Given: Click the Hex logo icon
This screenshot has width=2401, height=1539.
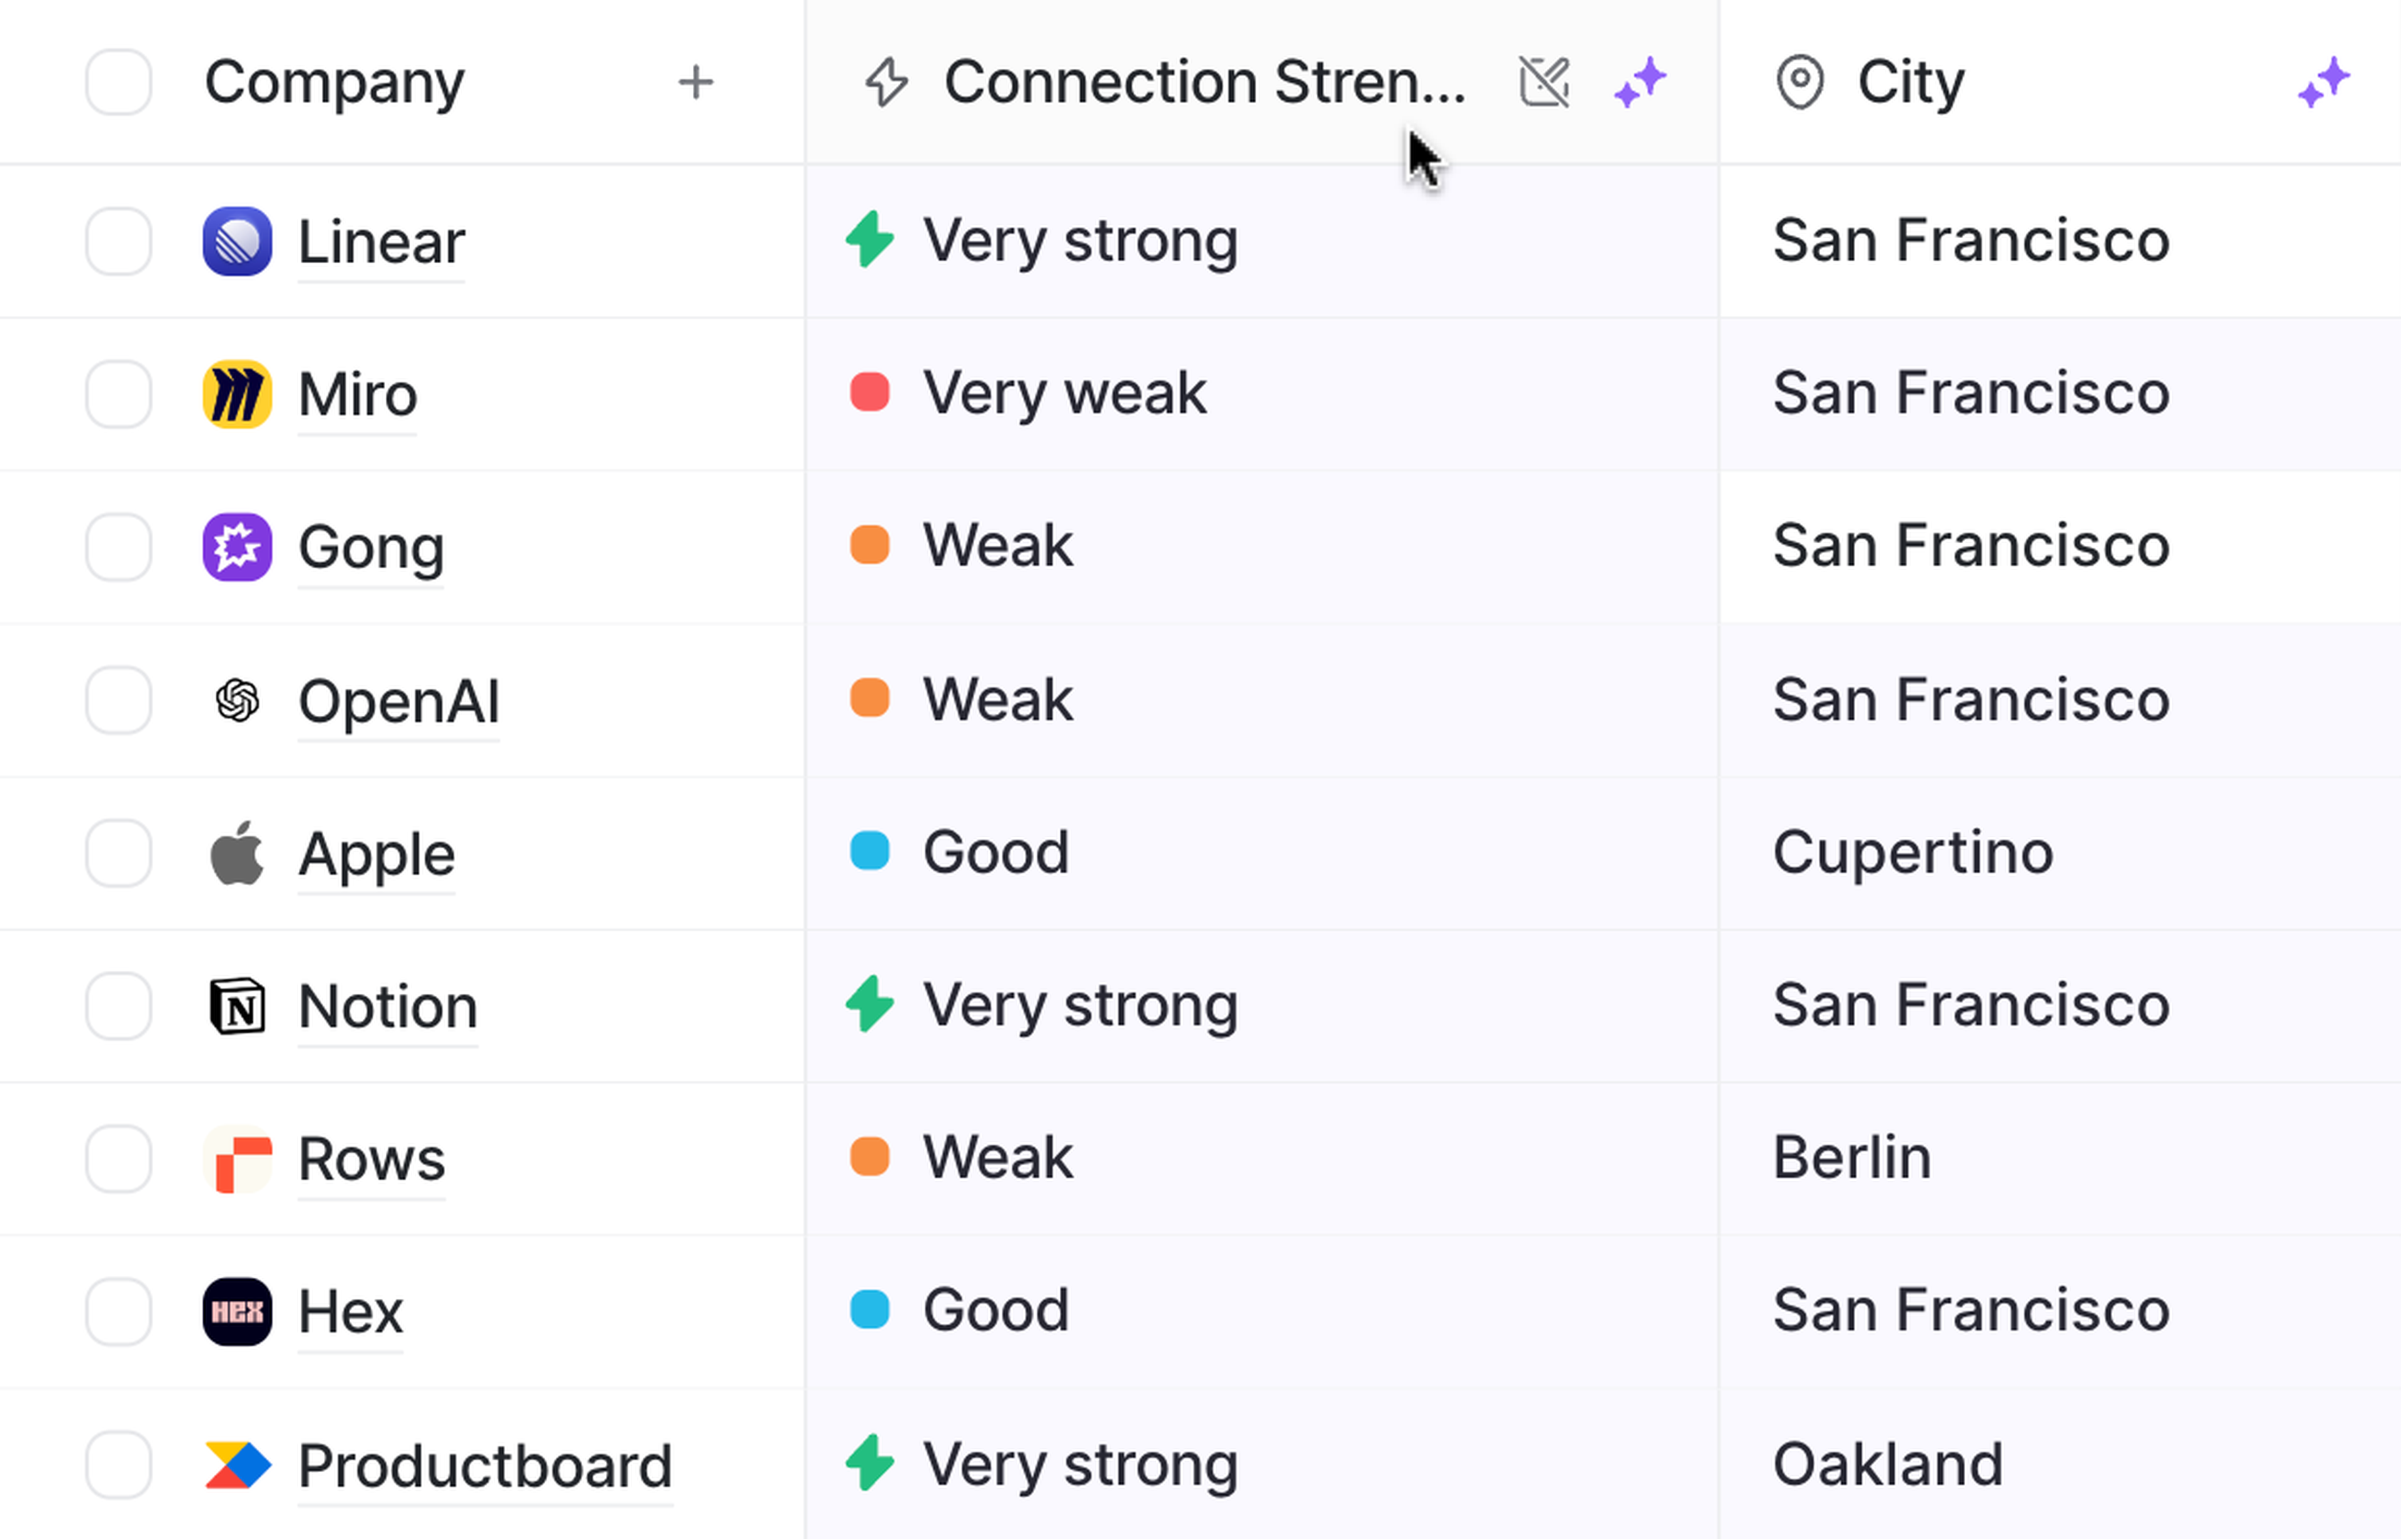Looking at the screenshot, I should 237,1311.
